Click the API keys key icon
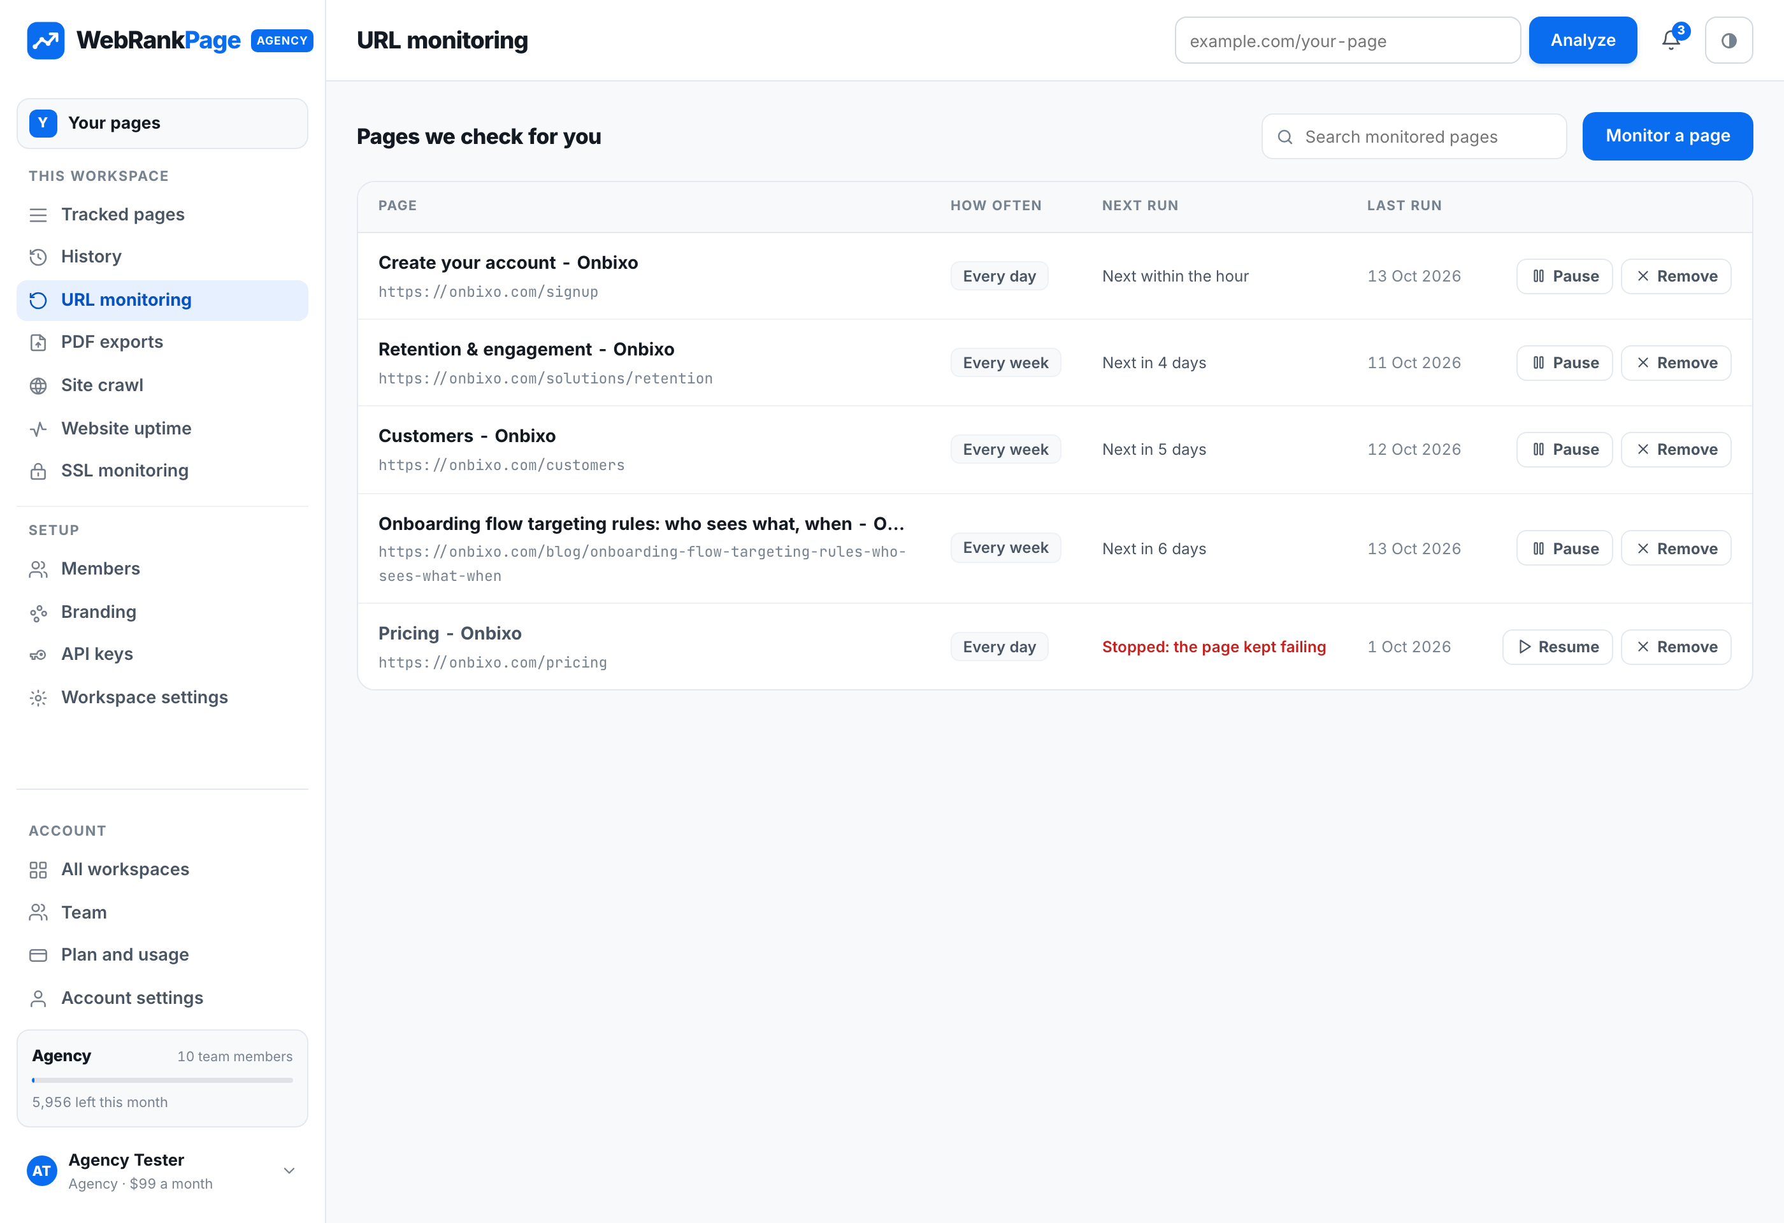This screenshot has height=1223, width=1784. (x=38, y=654)
